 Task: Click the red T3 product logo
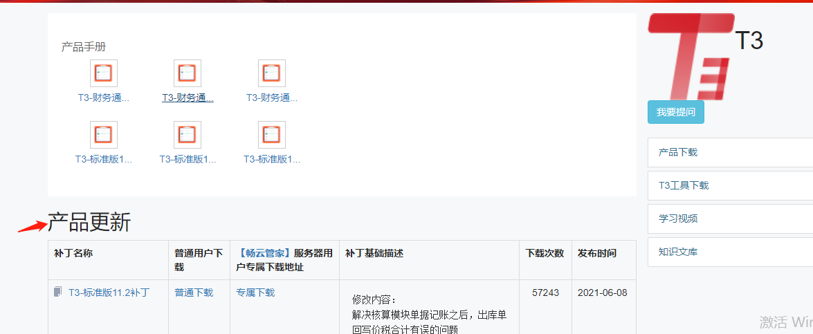pos(691,57)
